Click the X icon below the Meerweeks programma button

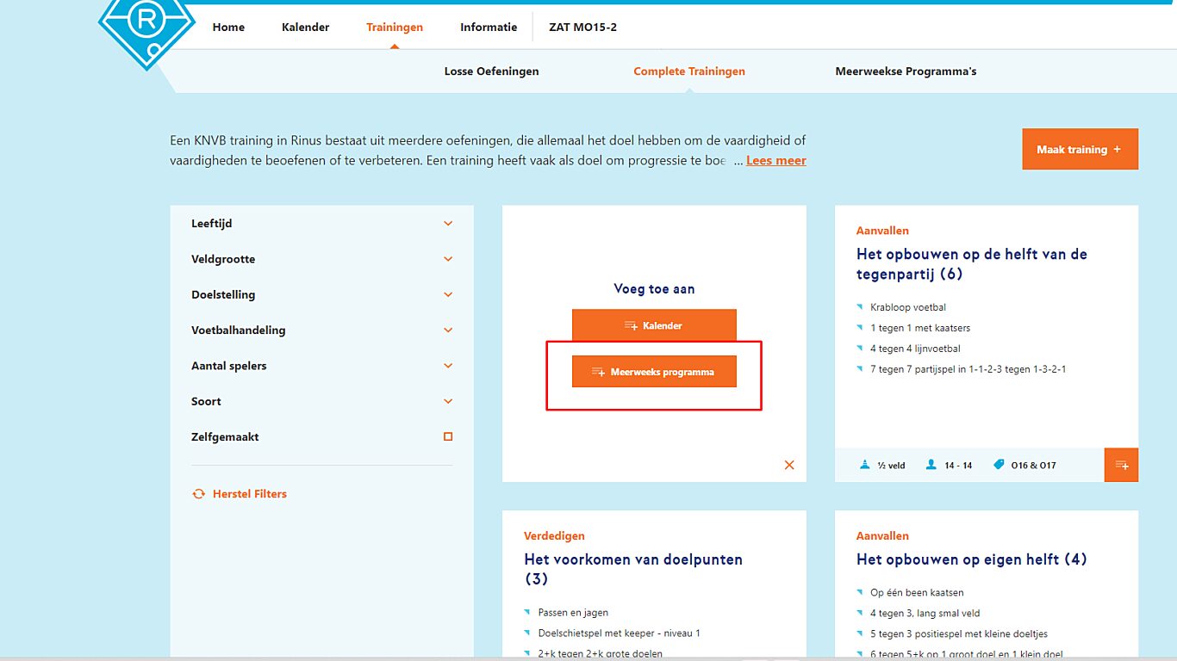click(788, 465)
